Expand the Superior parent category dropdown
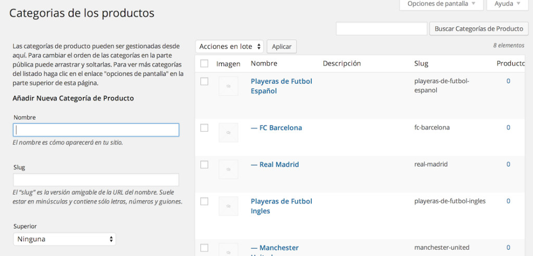Screen dimensions: 533x256 (65, 239)
